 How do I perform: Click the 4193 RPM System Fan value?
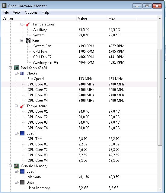coord(86,46)
